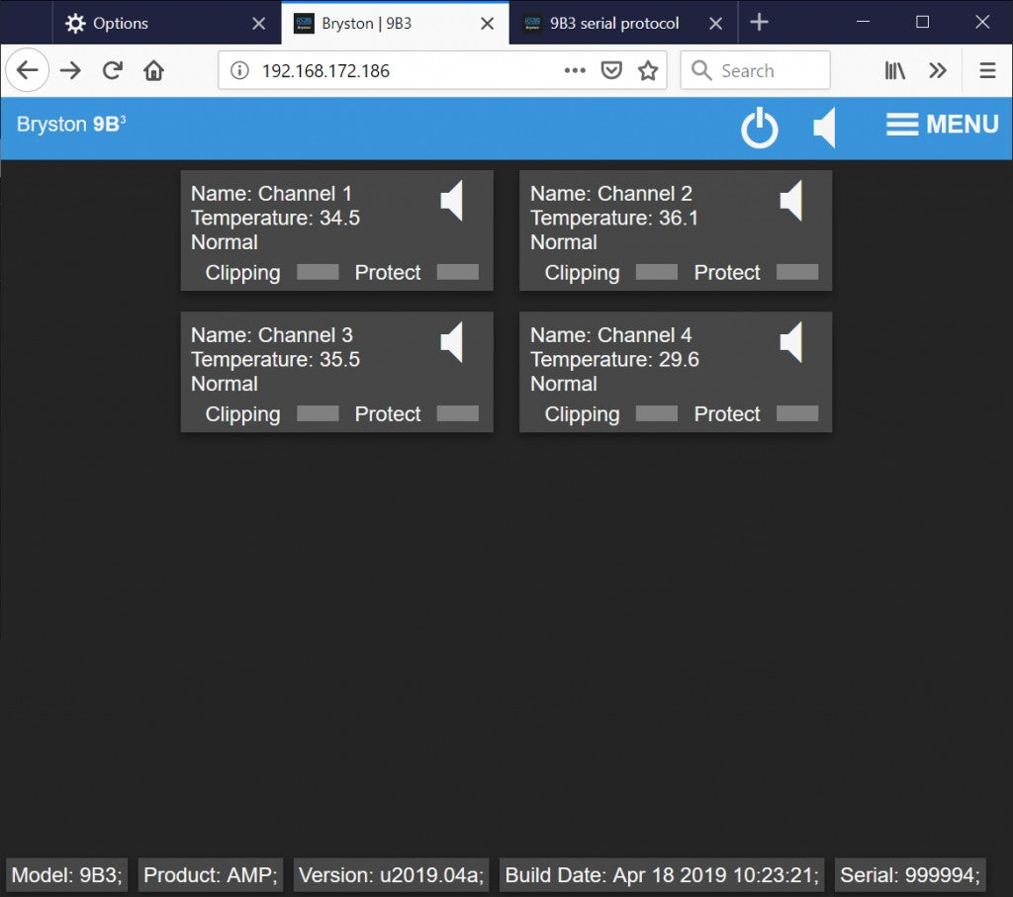Go to browser home page

[x=153, y=70]
